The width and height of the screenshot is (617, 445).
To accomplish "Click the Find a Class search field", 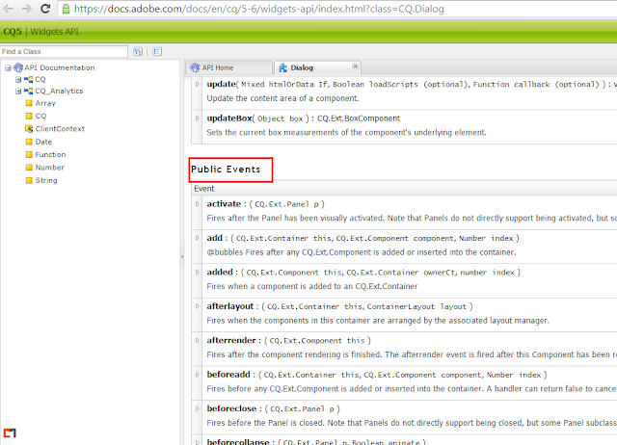I will pos(65,51).
